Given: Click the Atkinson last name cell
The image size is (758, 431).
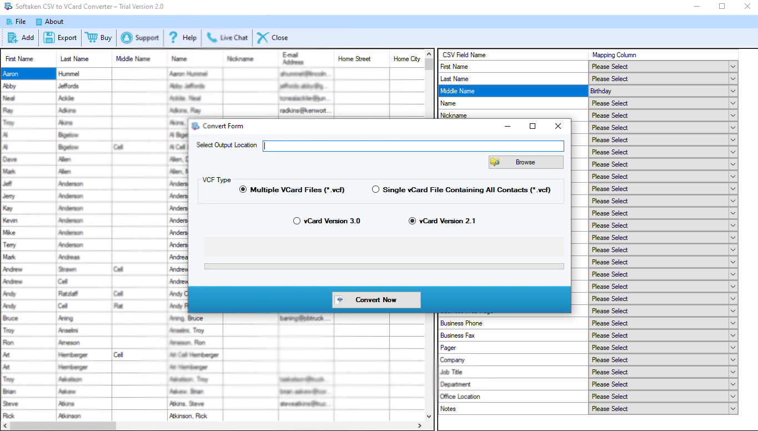Looking at the screenshot, I should pyautogui.click(x=84, y=416).
